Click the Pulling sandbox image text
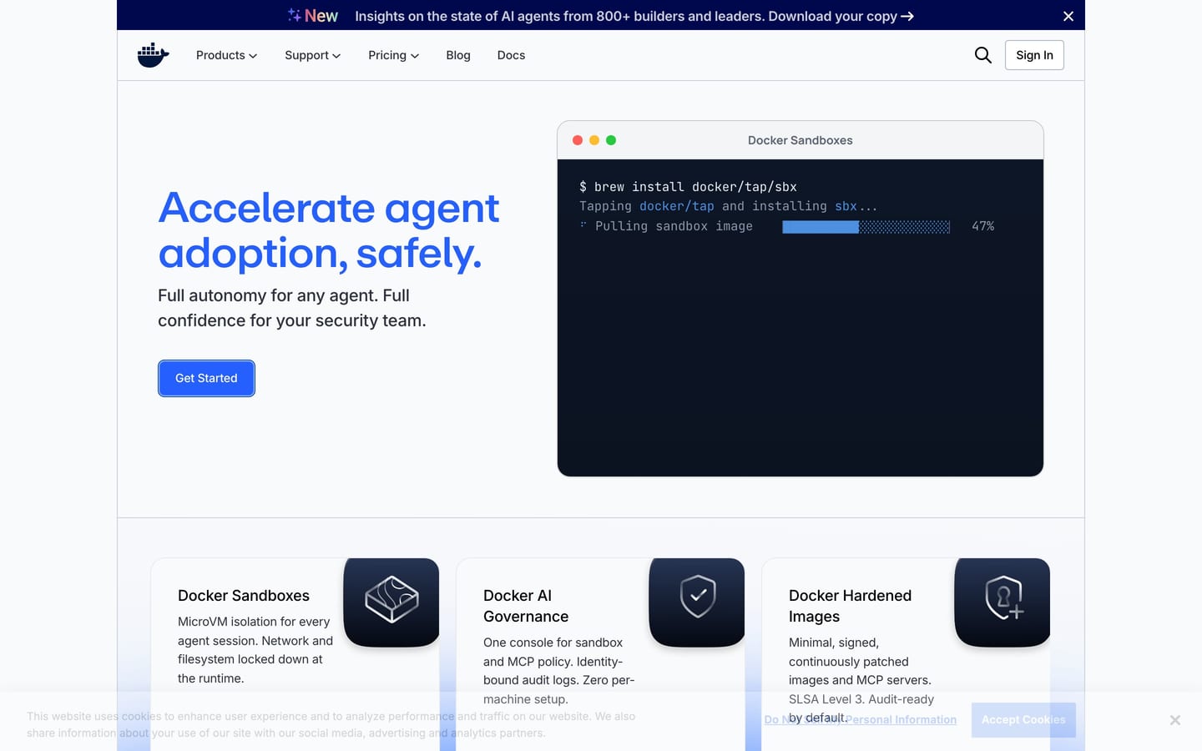The width and height of the screenshot is (1202, 751). (x=674, y=226)
